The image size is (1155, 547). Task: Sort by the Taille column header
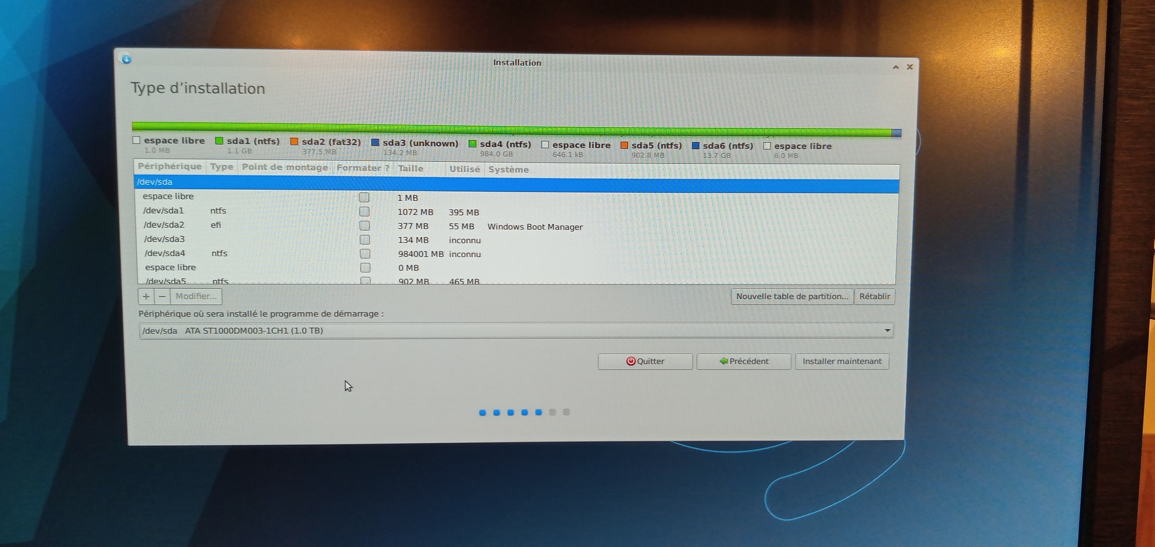point(410,169)
